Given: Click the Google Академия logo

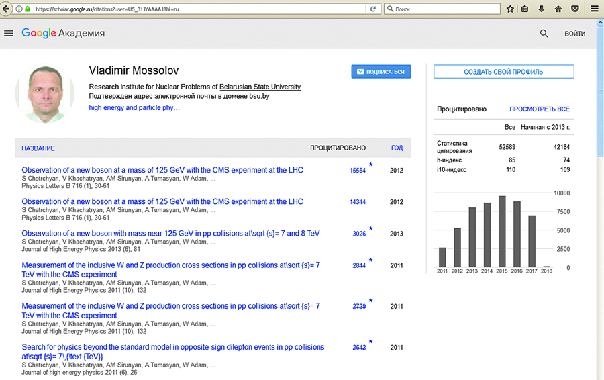Looking at the screenshot, I should pyautogui.click(x=63, y=33).
